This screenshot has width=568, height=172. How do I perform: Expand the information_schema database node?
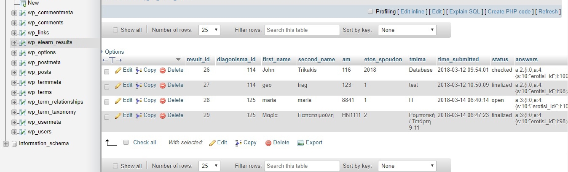click(5, 144)
